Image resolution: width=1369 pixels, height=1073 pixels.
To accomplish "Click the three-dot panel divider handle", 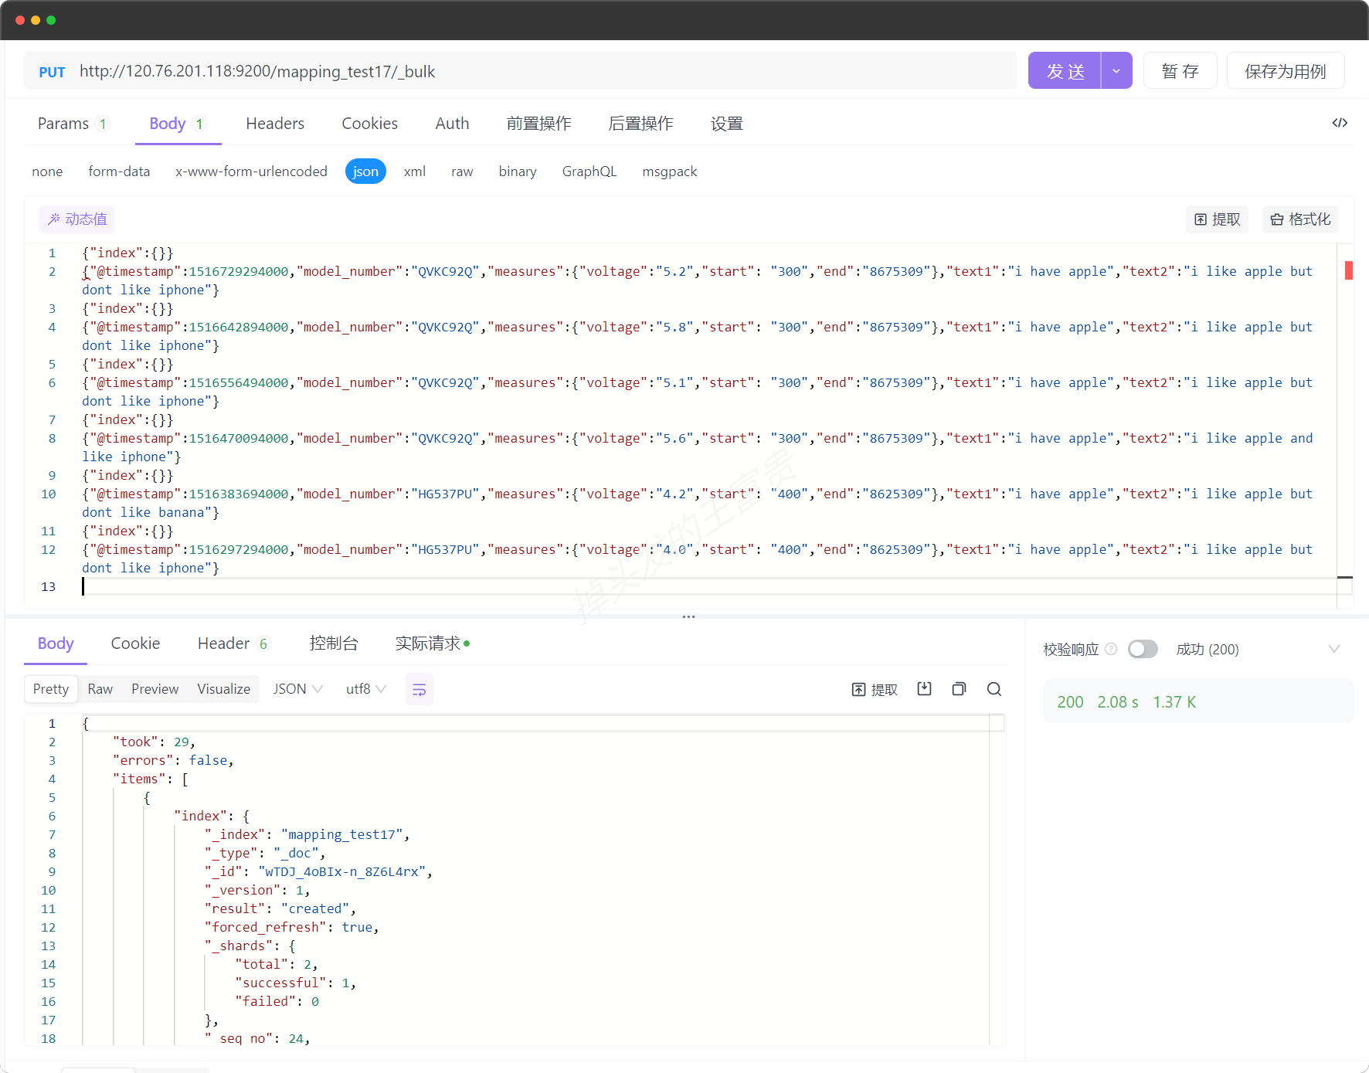I will (688, 616).
